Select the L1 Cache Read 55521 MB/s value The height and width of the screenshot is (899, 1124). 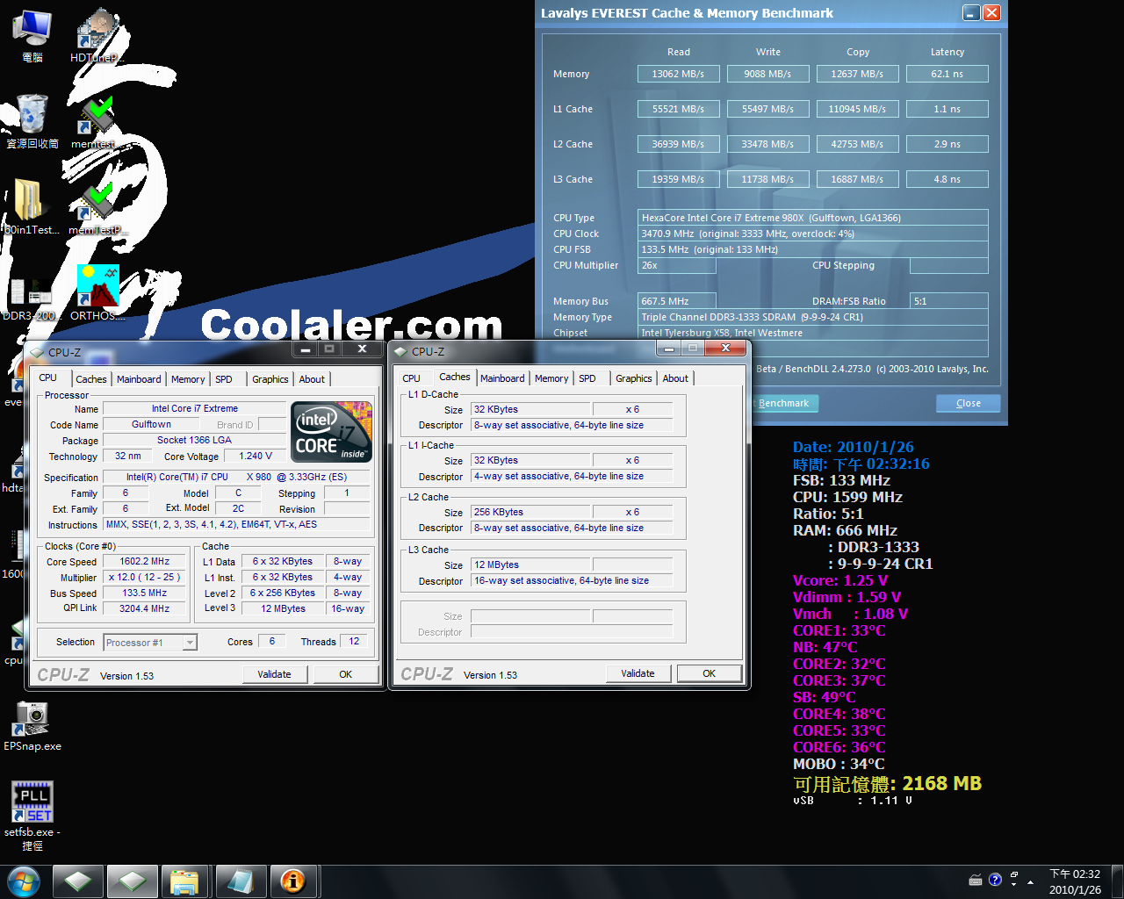pos(679,109)
